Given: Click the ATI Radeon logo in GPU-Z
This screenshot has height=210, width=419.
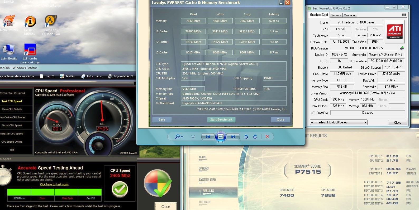Looking at the screenshot, I should tap(395, 32).
